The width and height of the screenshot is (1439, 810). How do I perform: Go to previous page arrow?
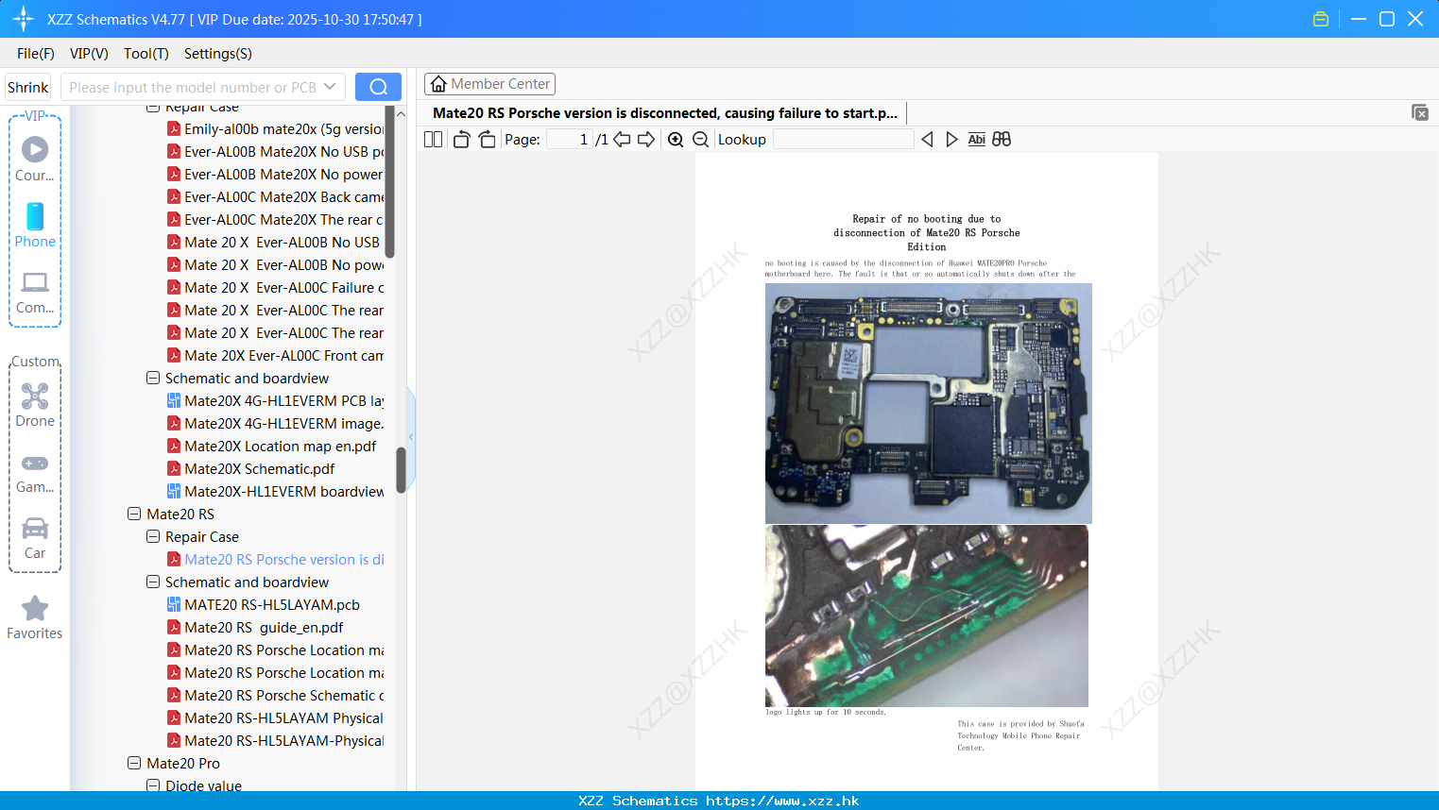[622, 140]
